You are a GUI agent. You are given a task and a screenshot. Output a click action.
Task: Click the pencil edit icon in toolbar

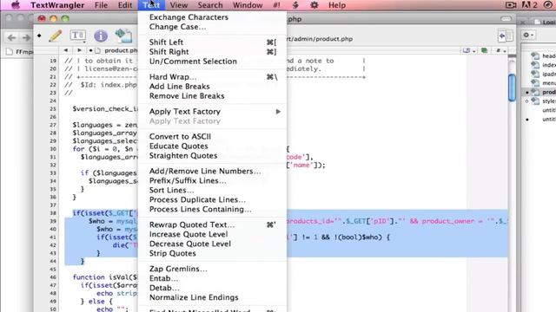56,36
